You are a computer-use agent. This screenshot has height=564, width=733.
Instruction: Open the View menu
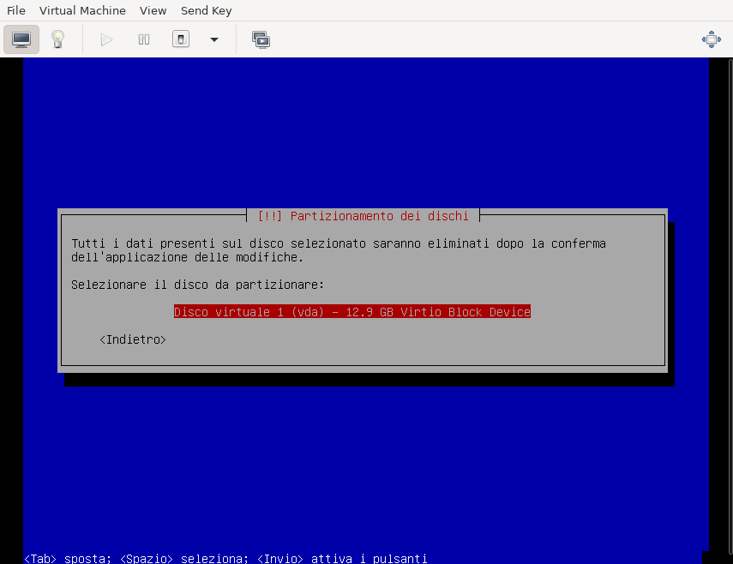[x=153, y=10]
